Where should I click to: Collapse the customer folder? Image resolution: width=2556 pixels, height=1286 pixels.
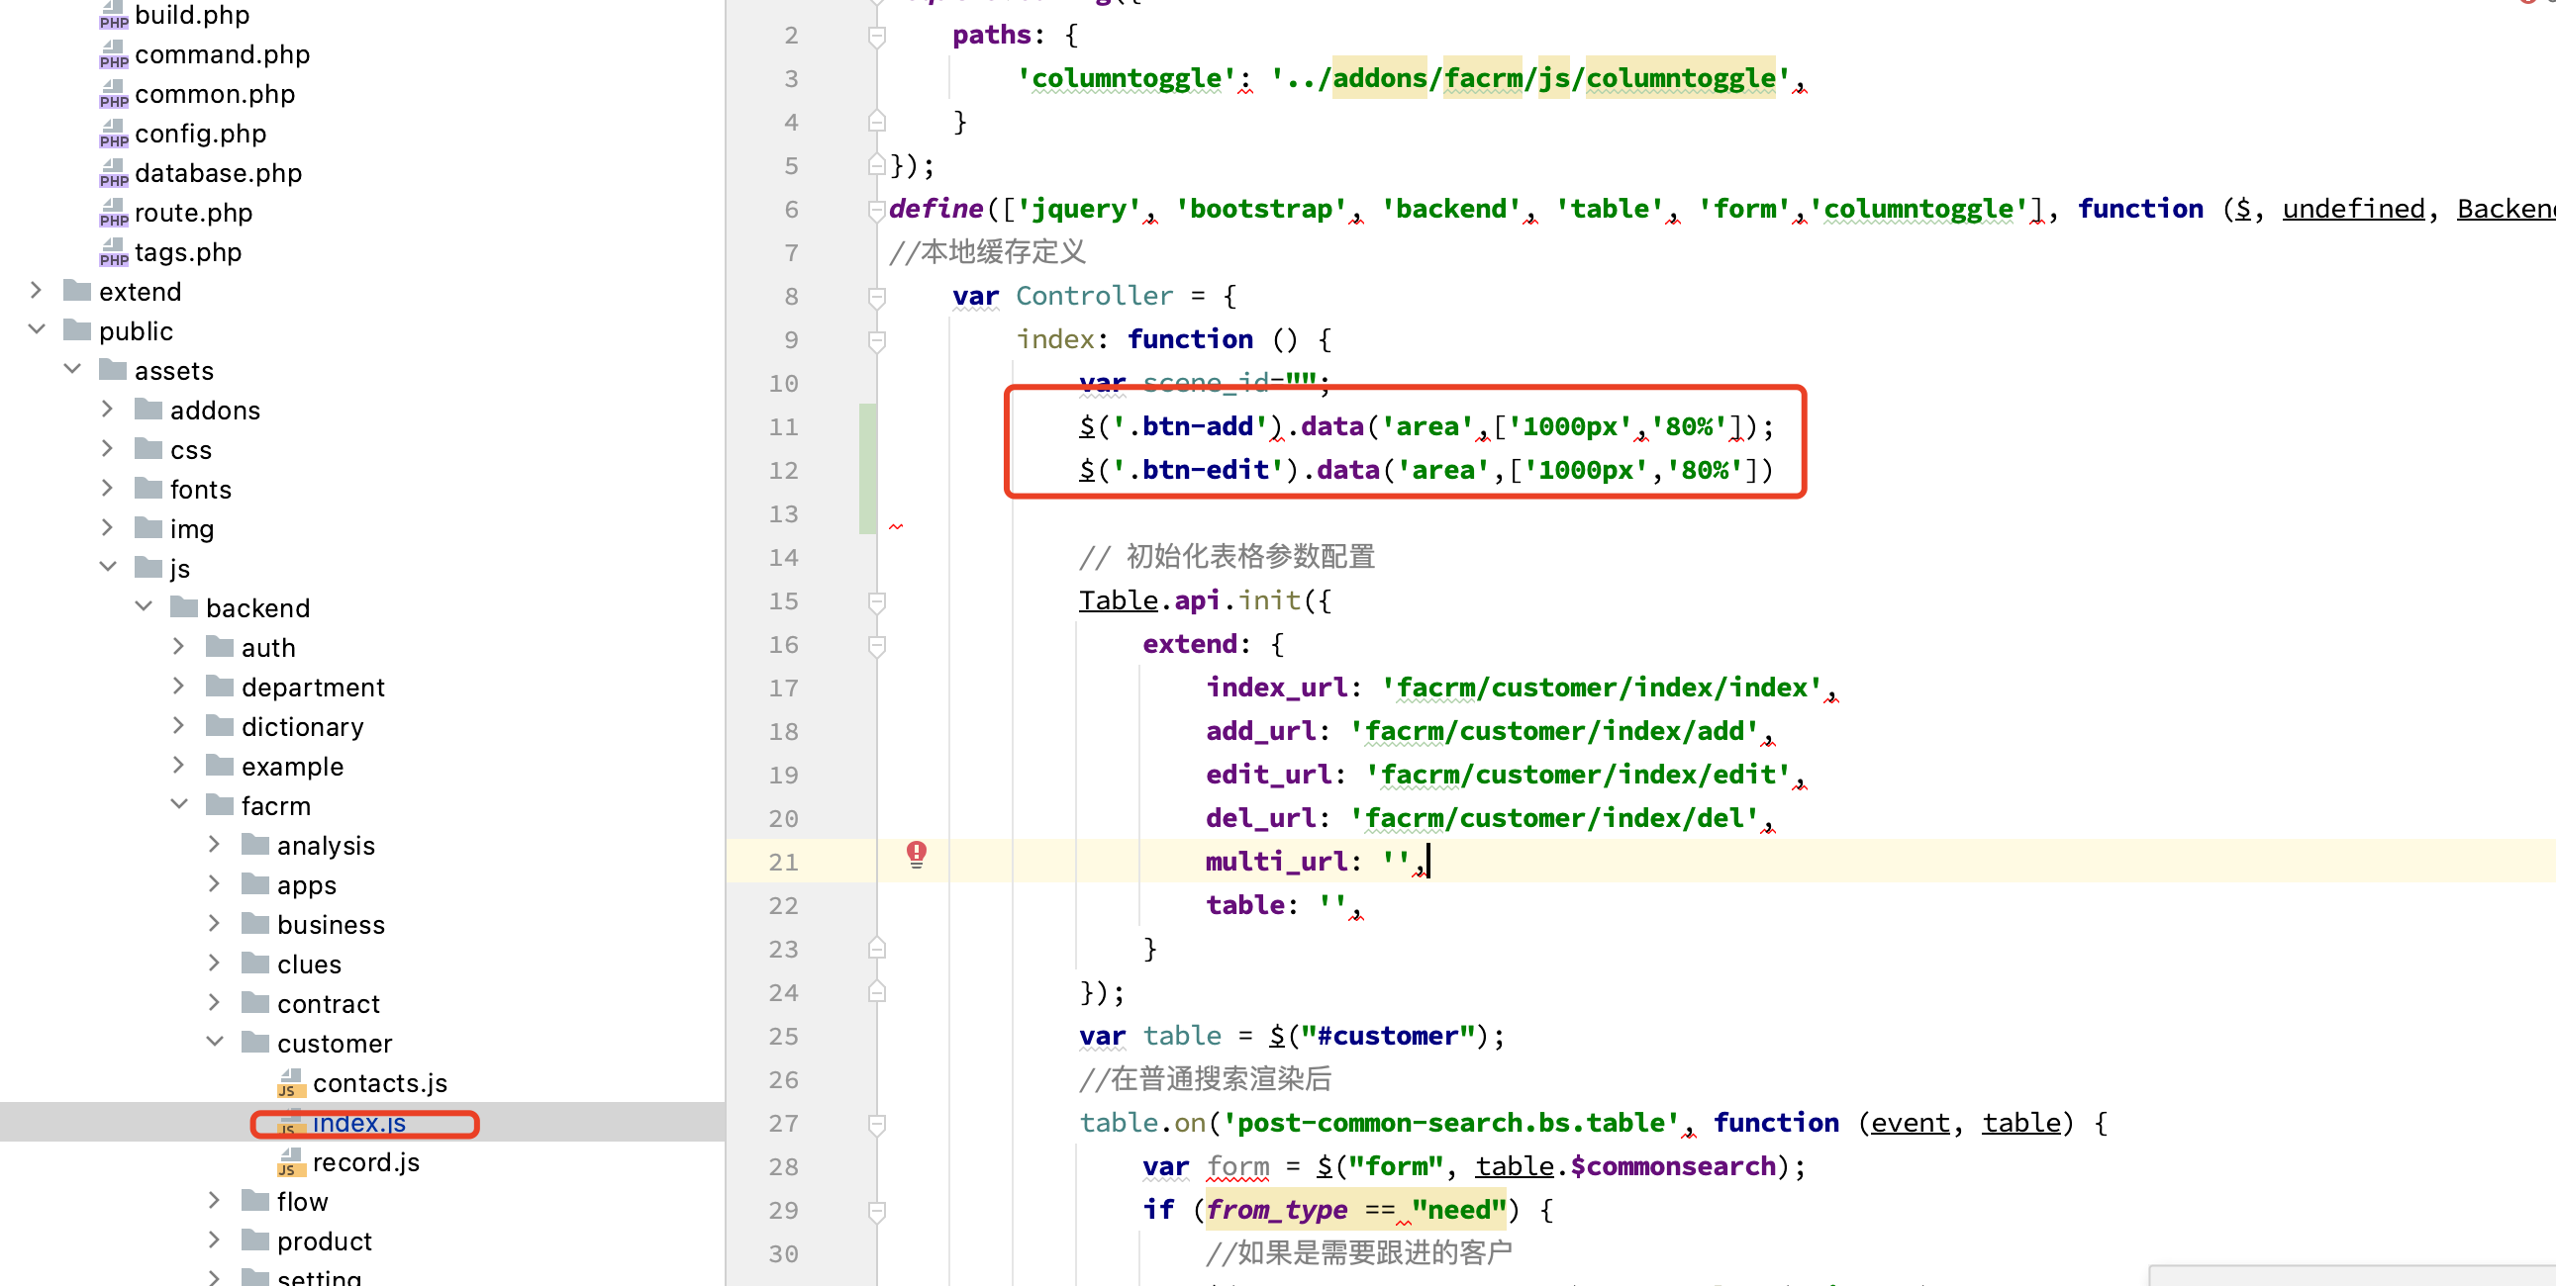pyautogui.click(x=215, y=1042)
